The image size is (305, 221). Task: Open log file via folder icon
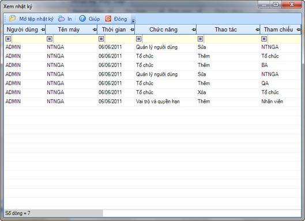coord(13,18)
